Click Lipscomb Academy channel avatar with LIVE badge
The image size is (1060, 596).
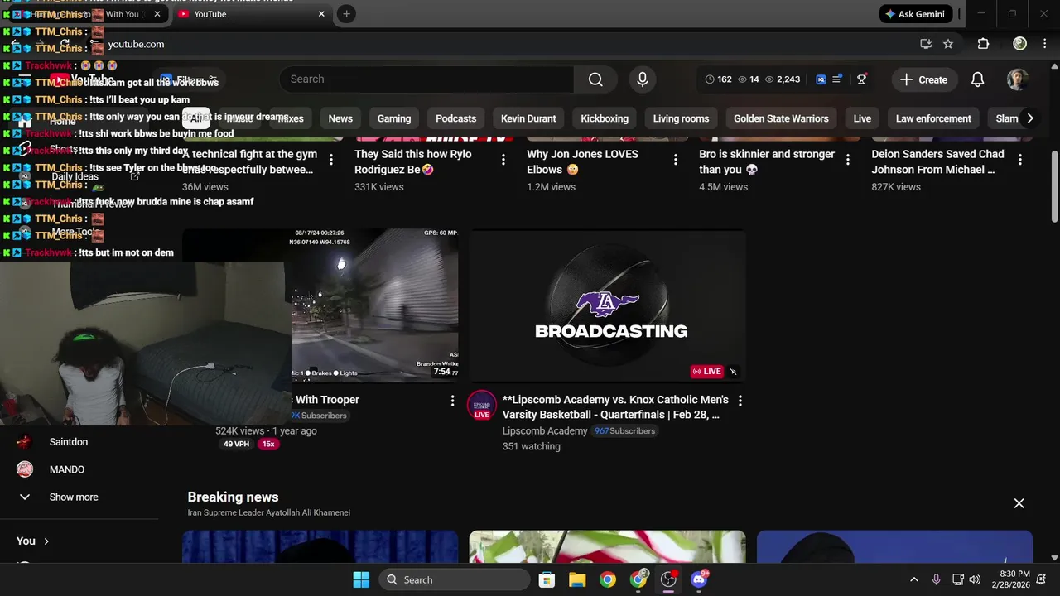click(482, 406)
